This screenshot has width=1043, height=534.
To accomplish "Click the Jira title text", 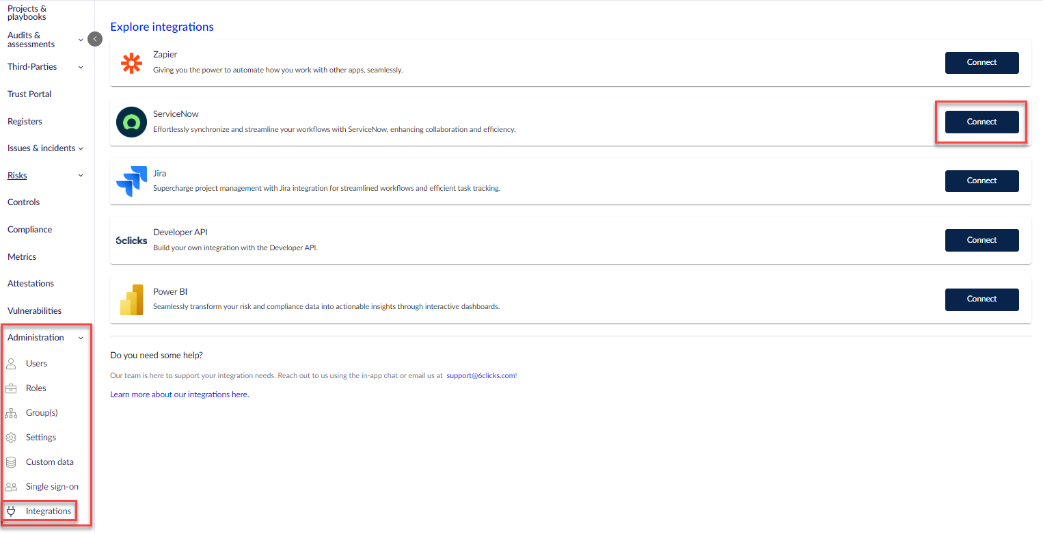I will pos(159,174).
